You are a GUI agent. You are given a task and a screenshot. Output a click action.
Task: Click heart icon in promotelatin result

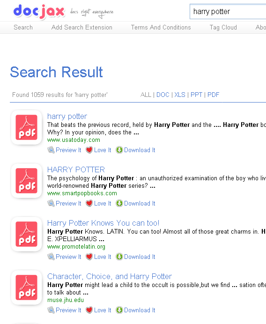(x=89, y=257)
